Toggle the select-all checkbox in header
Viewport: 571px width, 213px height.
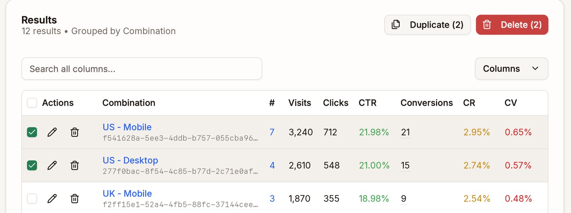pyautogui.click(x=32, y=103)
